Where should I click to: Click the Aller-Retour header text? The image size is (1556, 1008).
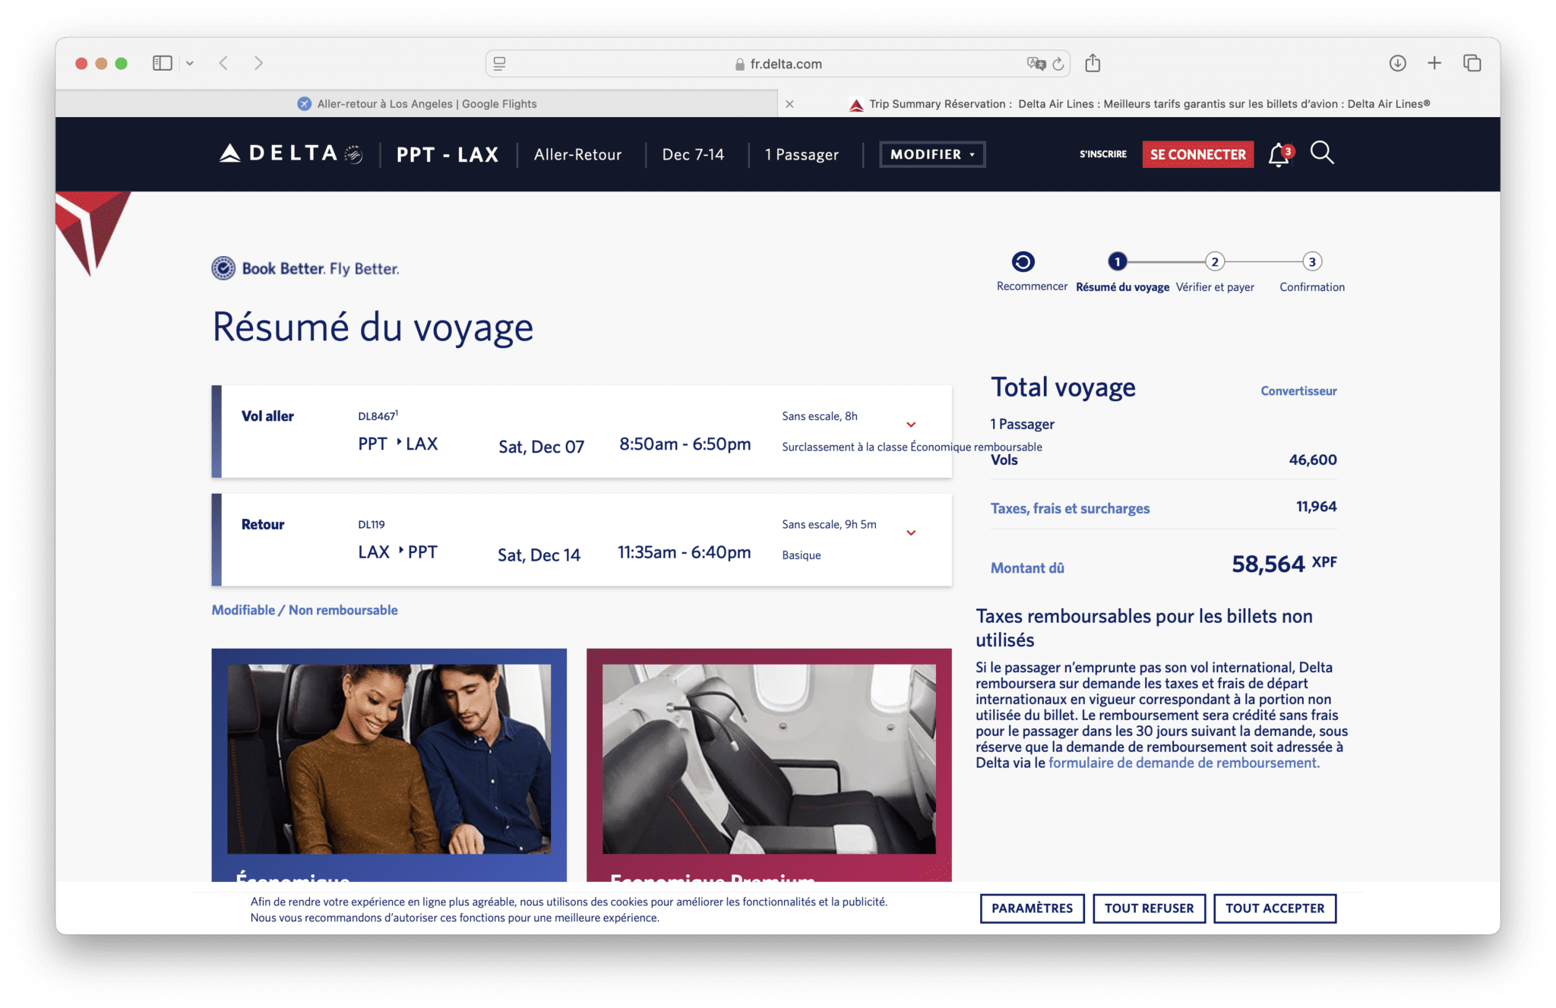click(x=577, y=154)
